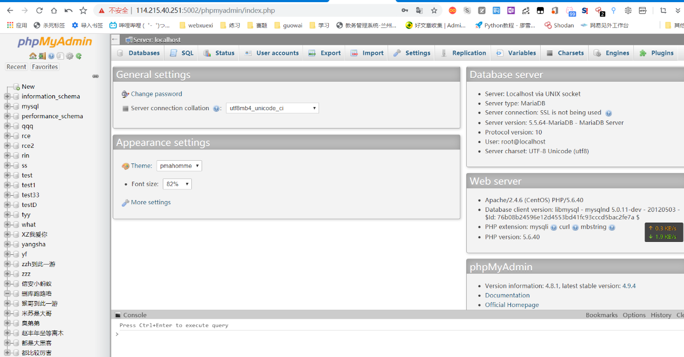Click the link chain icon in navigation panel
Image resolution: width=684 pixels, height=357 pixels.
[x=95, y=76]
